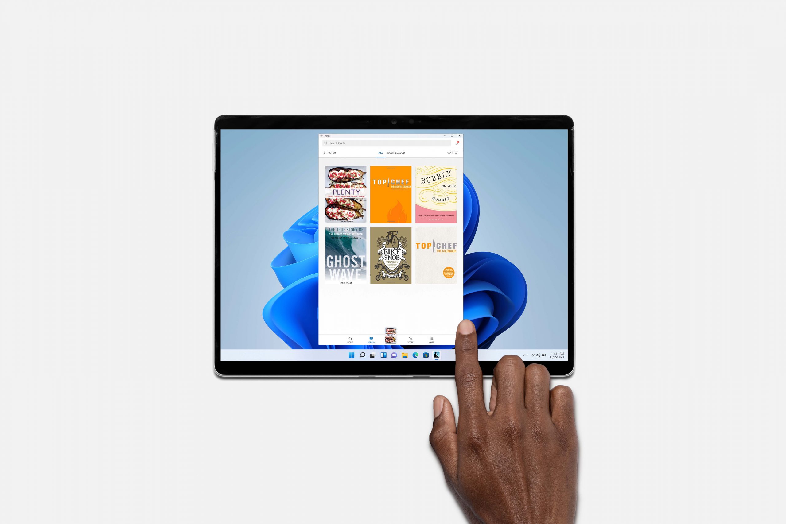The image size is (786, 524).
Task: Select the All tab in Kindle
Action: coord(379,153)
